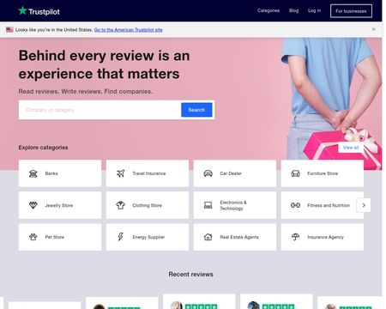Click the US flag icon in banner
This screenshot has width=386, height=309.
9,29
